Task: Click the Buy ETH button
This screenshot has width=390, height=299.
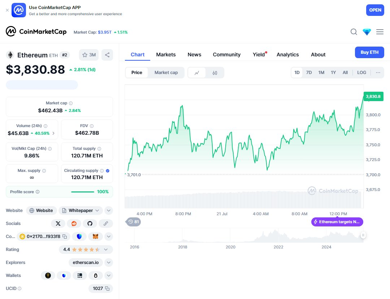Action: click(369, 52)
